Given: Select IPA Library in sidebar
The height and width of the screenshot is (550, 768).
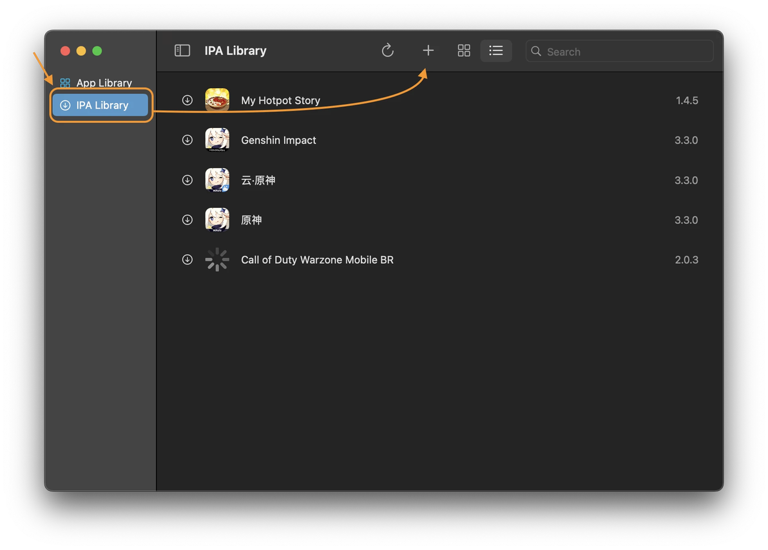Looking at the screenshot, I should point(100,105).
